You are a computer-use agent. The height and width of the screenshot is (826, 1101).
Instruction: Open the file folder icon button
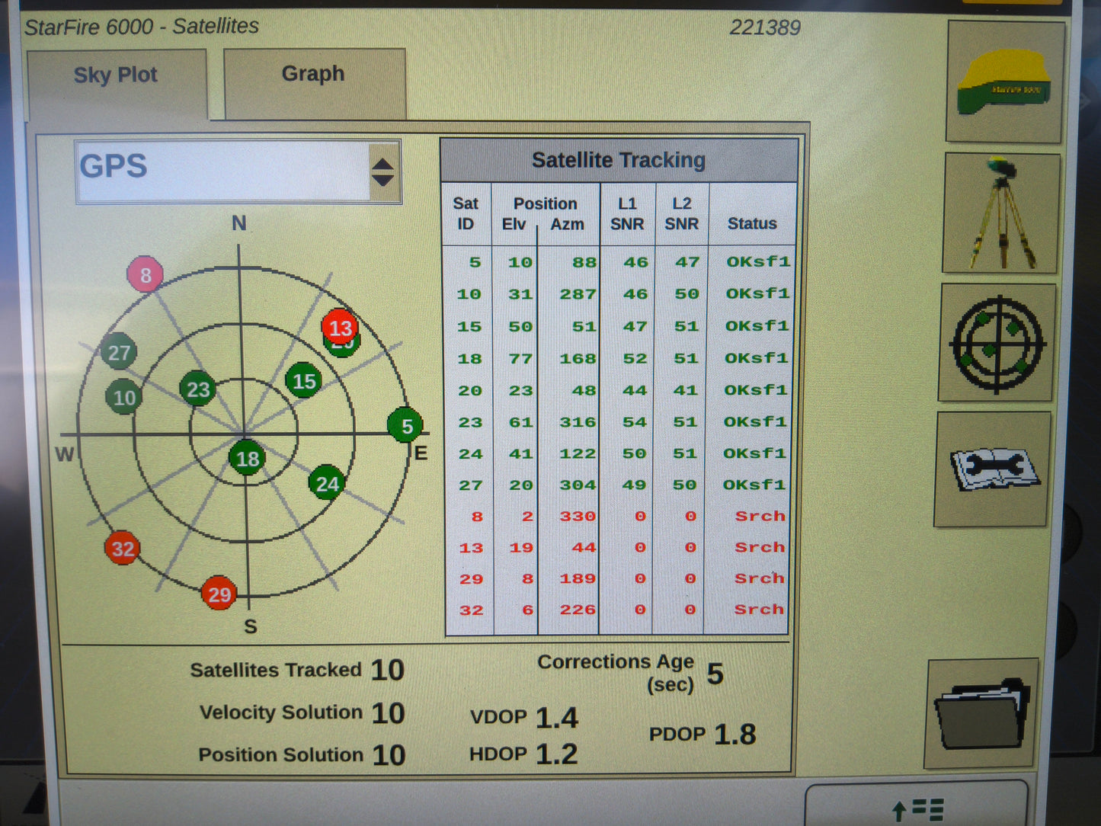(x=982, y=713)
